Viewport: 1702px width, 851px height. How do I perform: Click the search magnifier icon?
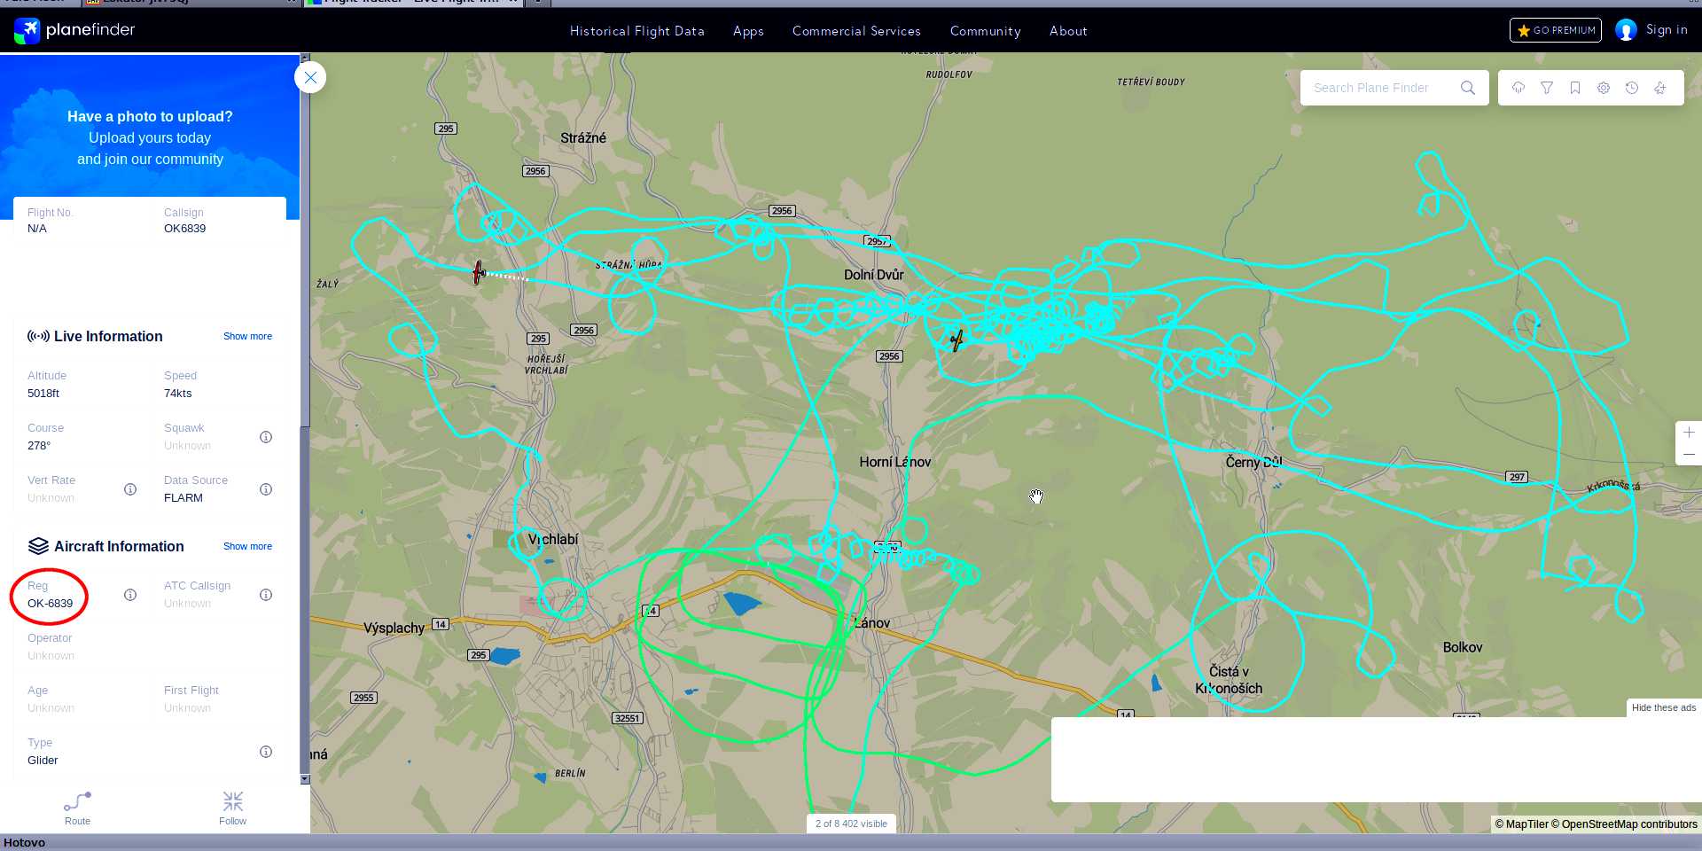1468,88
